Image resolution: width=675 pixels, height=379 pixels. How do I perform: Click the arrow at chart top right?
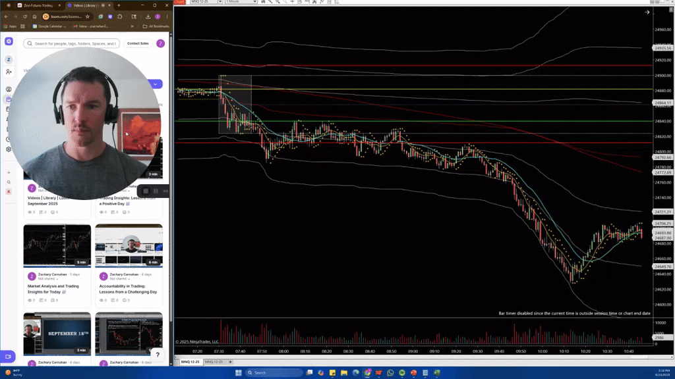647,12
